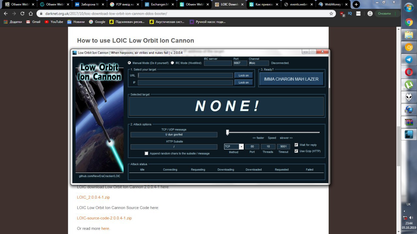Launch Google Chrome from the taskbar
The height and width of the screenshot is (234, 417).
tap(409, 22)
